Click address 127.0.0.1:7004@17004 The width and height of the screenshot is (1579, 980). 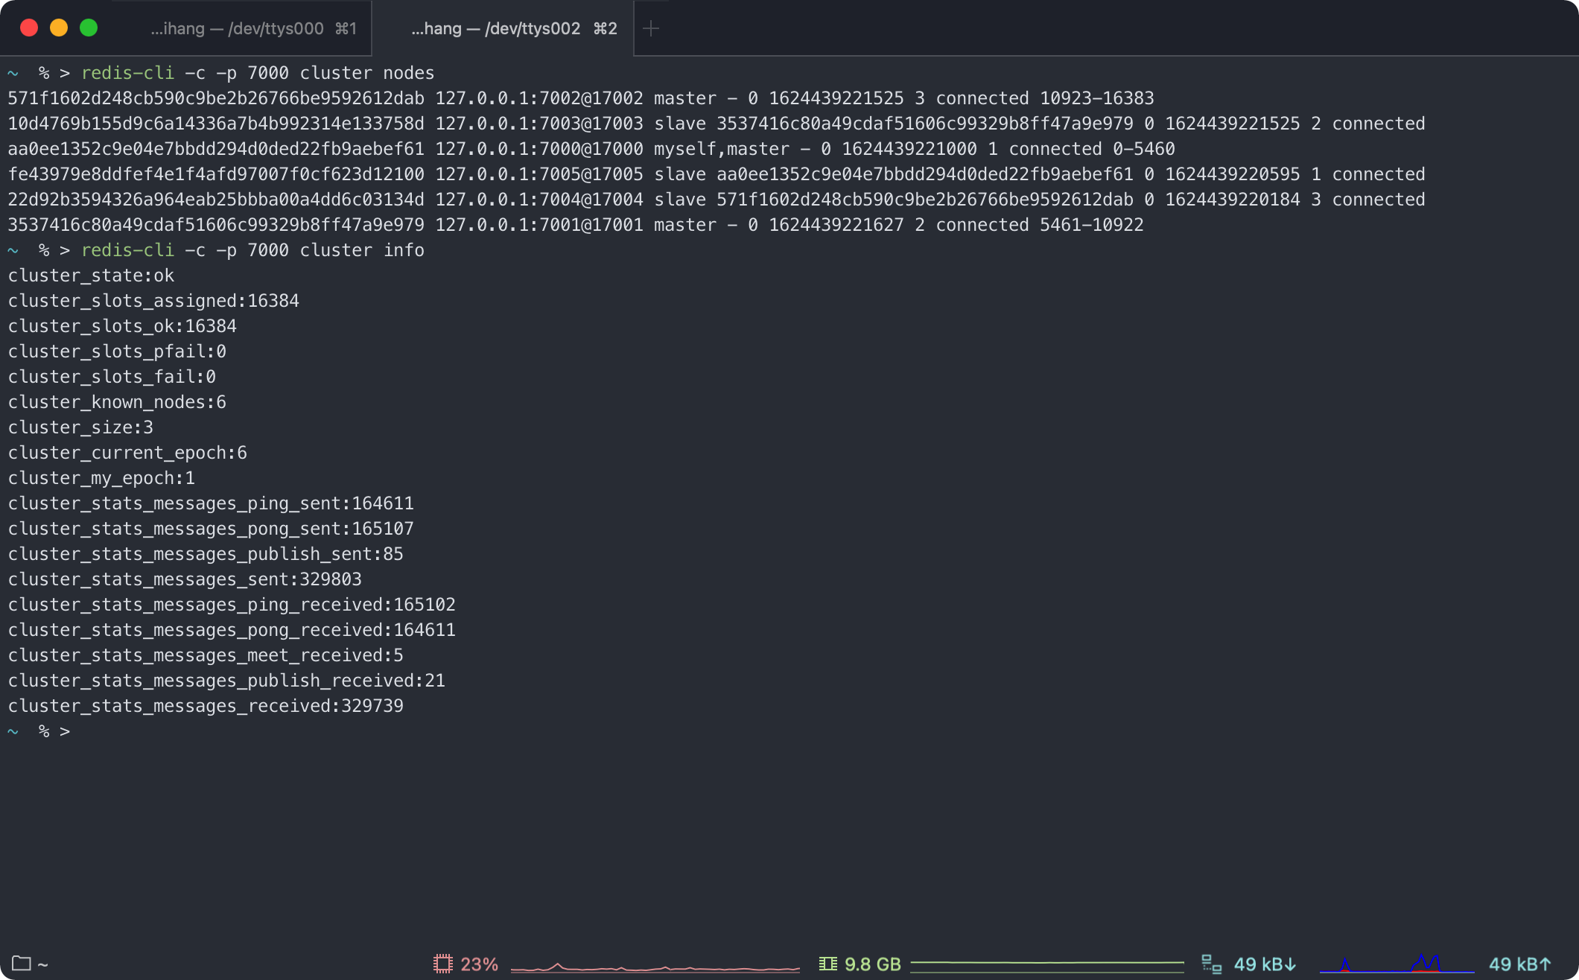[539, 200]
